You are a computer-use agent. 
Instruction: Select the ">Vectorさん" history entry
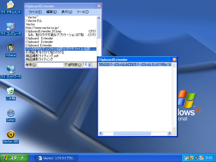click(x=61, y=21)
